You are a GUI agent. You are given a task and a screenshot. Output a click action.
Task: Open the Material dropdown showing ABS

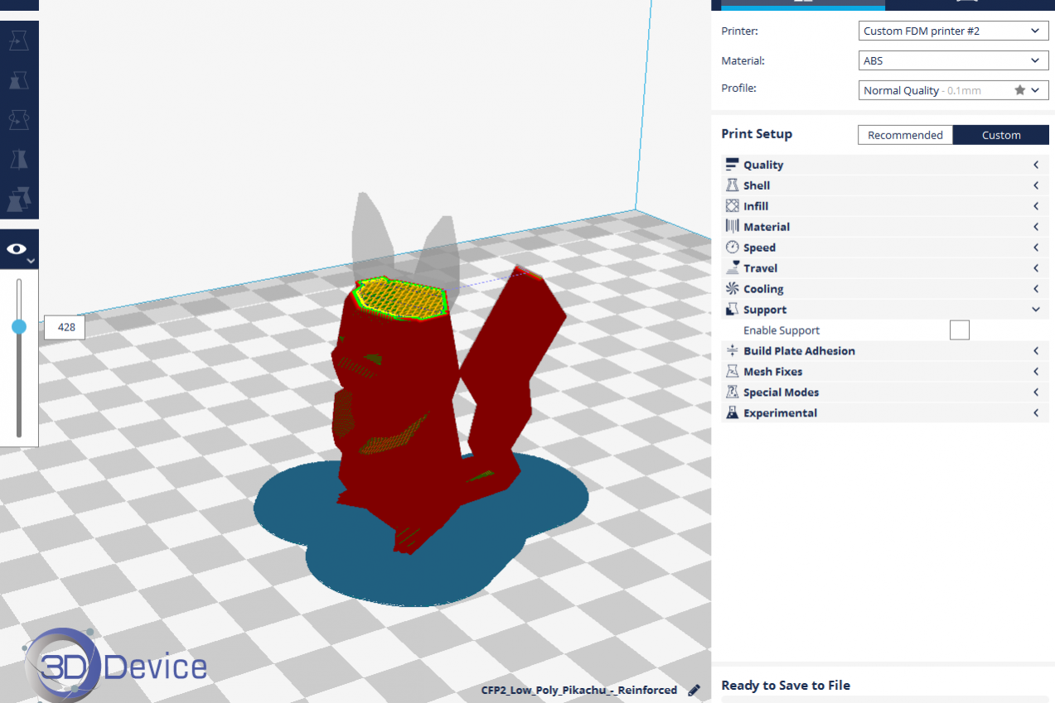coord(953,61)
